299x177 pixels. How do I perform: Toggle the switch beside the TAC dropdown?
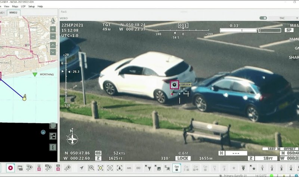[263, 18]
